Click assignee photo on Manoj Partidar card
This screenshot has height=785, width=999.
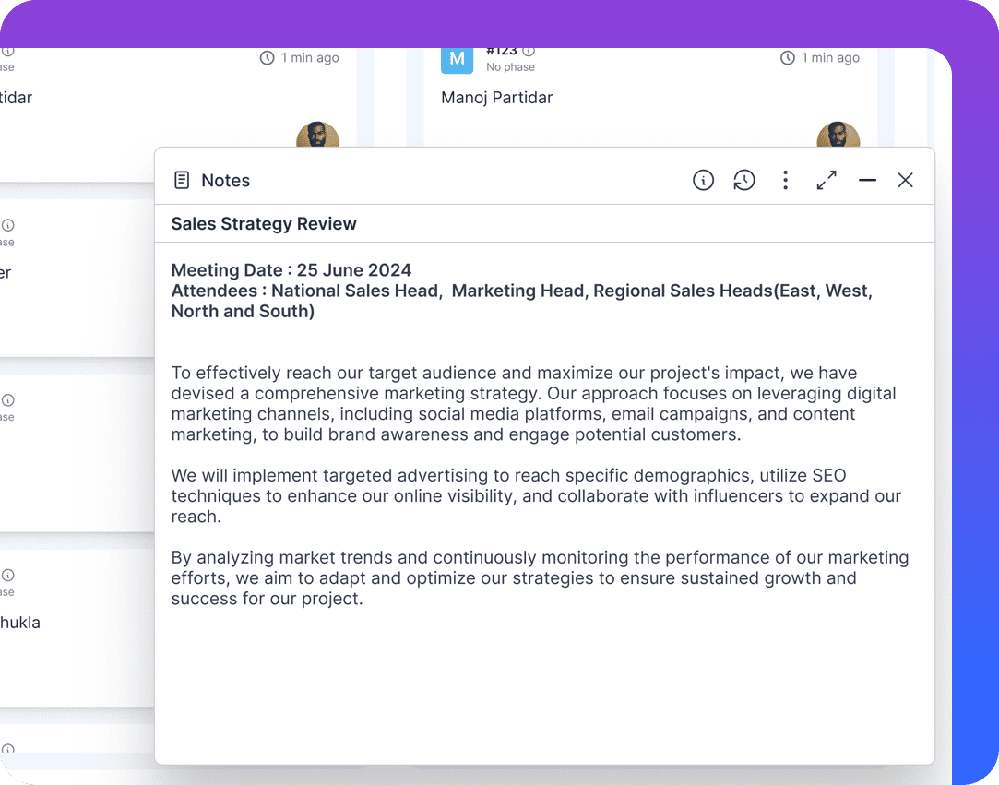click(838, 135)
